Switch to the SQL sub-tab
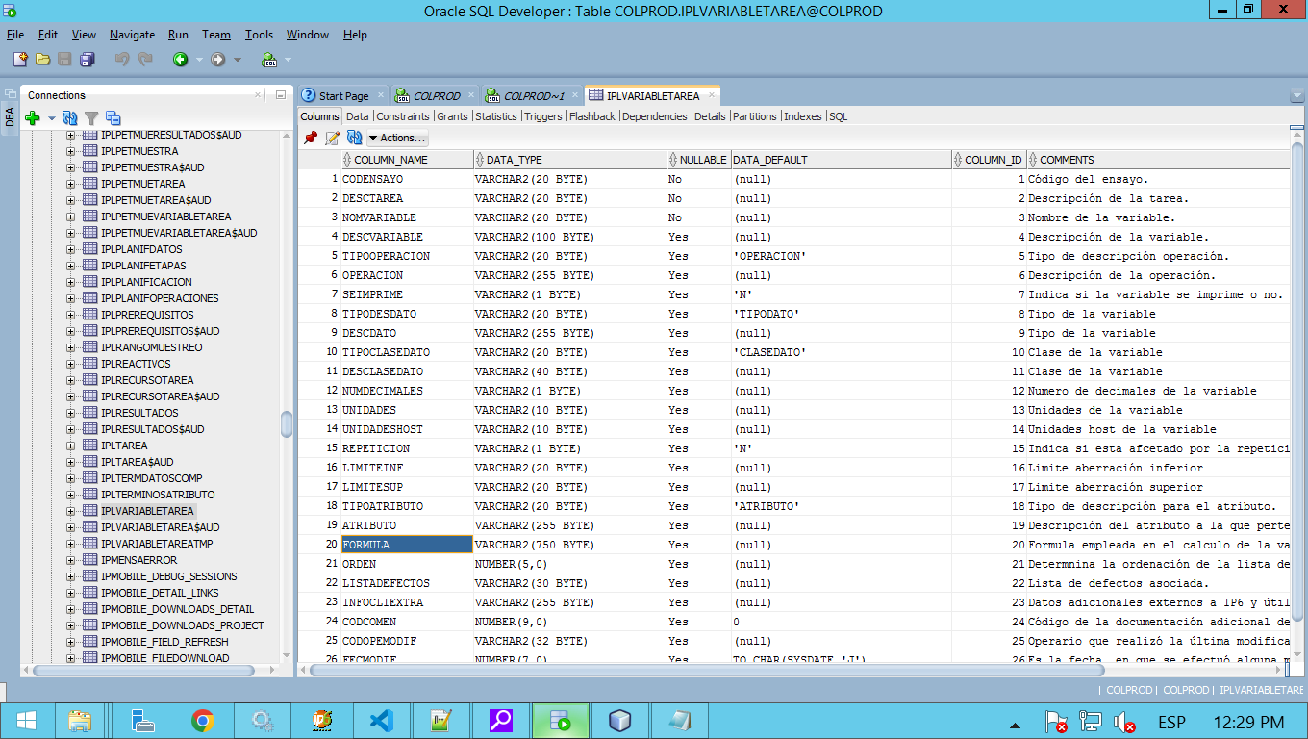 pos(839,116)
